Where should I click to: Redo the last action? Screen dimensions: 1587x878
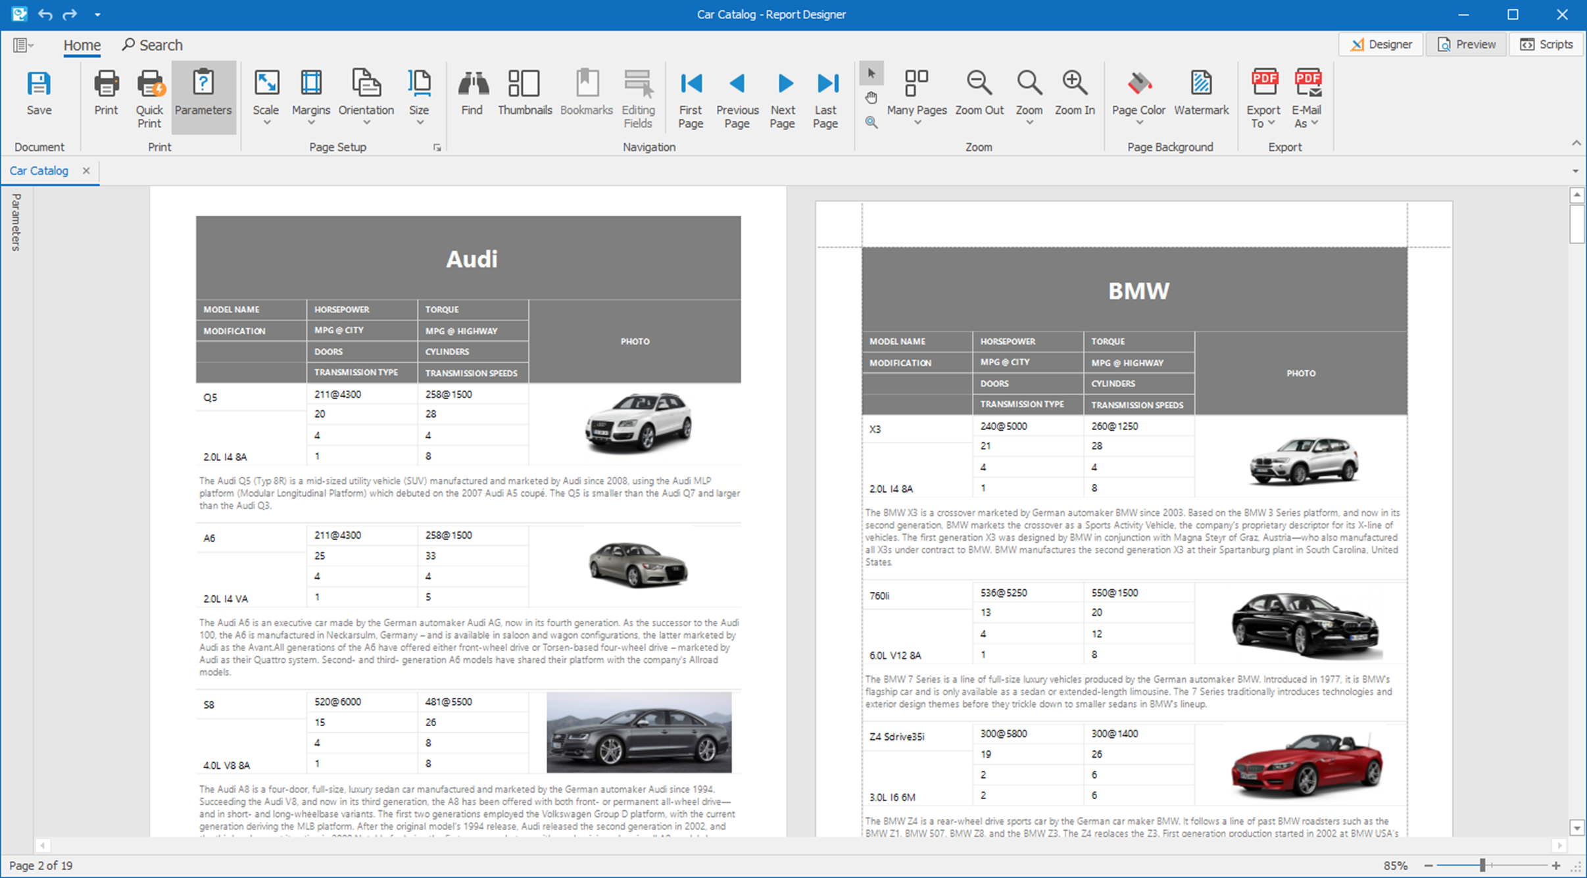[x=70, y=14]
